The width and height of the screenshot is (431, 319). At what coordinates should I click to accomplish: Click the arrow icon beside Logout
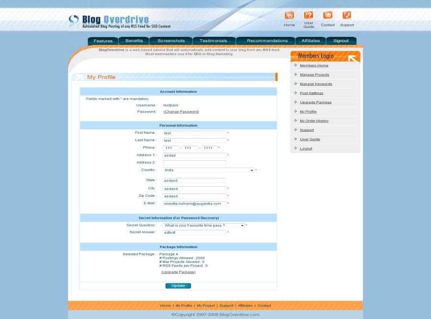click(x=295, y=148)
